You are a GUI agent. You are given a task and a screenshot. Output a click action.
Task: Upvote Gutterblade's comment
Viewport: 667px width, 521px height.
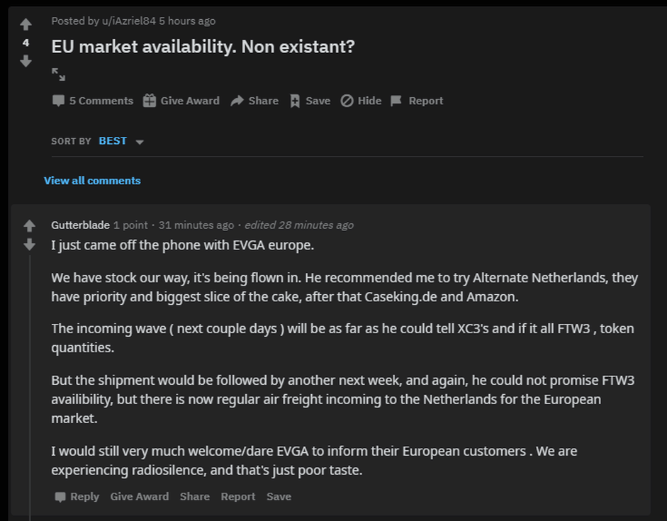click(29, 226)
